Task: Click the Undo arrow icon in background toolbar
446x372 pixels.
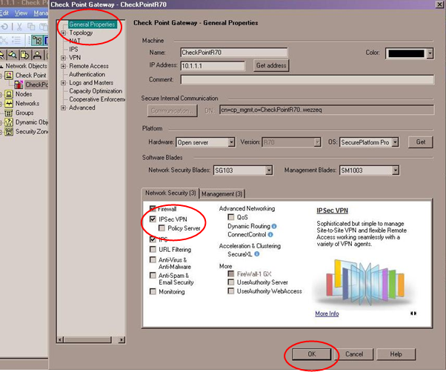Action: pos(4,27)
